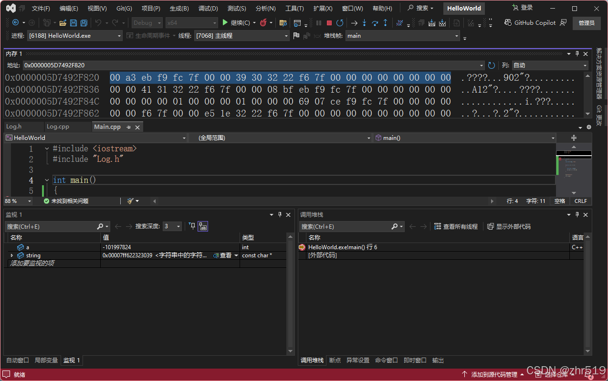This screenshot has height=381, width=608.
Task: Step into the next statement icon
Action: [365, 22]
